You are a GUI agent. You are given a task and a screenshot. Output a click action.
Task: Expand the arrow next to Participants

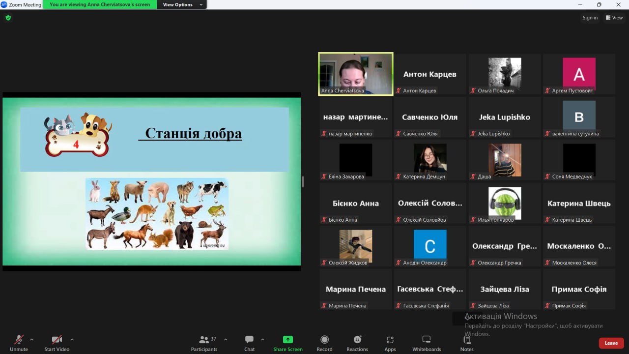click(x=226, y=339)
